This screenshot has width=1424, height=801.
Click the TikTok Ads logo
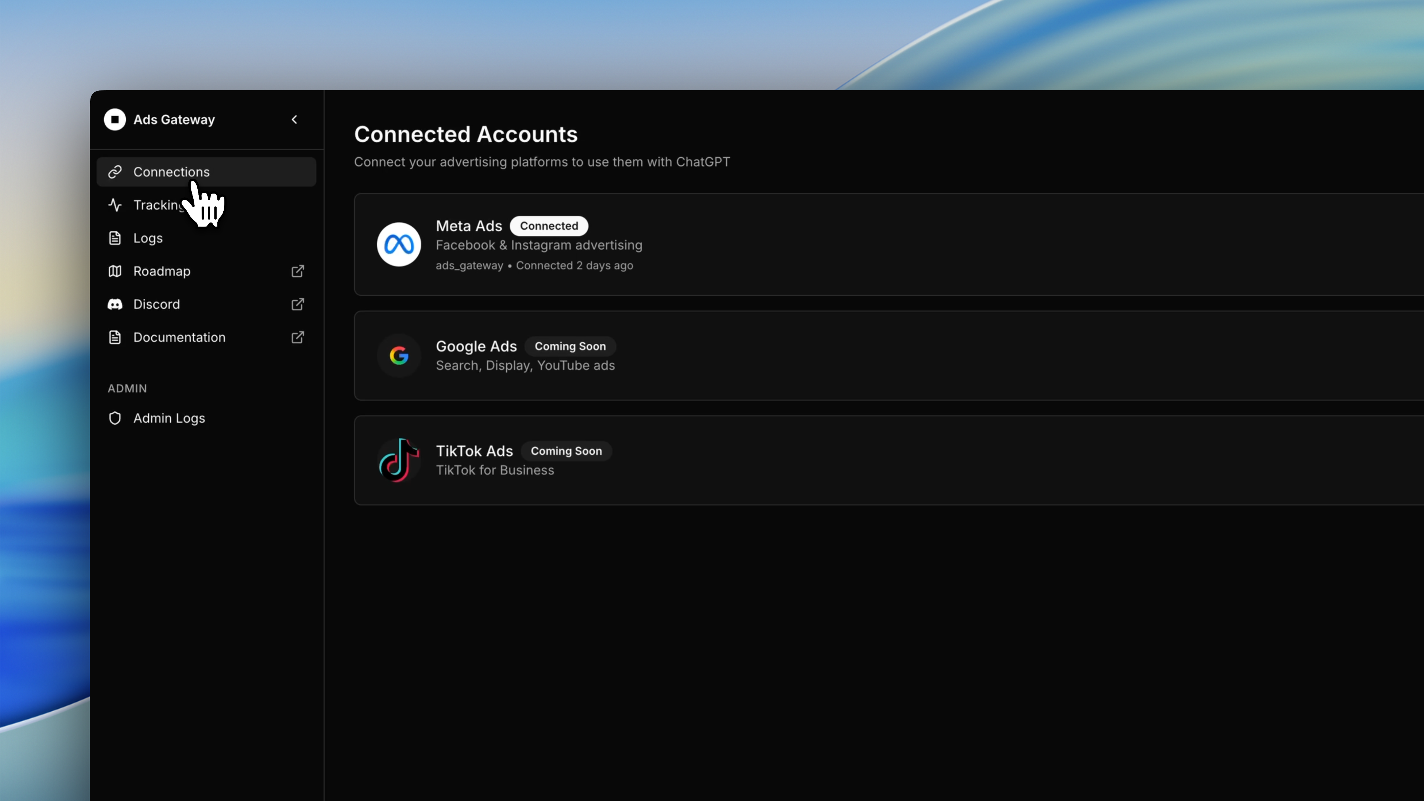[399, 460]
